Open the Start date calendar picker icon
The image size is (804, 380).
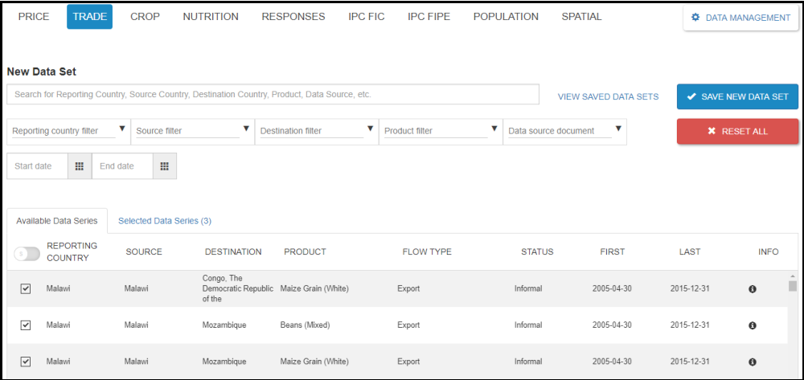(x=79, y=166)
